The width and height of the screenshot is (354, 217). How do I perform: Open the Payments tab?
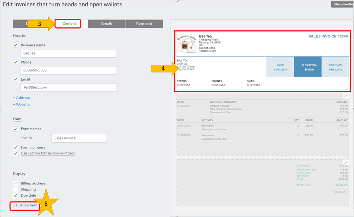[144, 24]
